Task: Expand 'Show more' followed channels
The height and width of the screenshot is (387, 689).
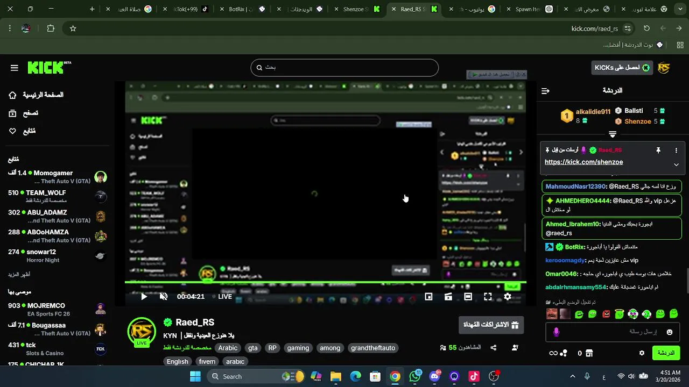Action: coord(19,275)
